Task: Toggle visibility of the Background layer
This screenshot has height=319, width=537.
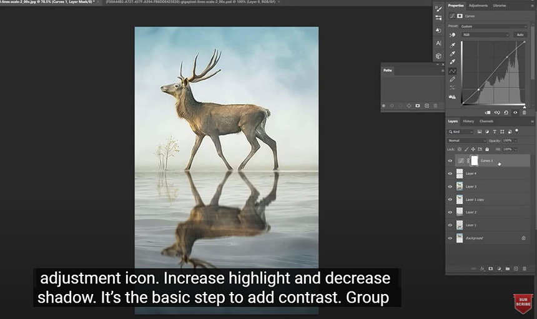Action: pyautogui.click(x=450, y=238)
